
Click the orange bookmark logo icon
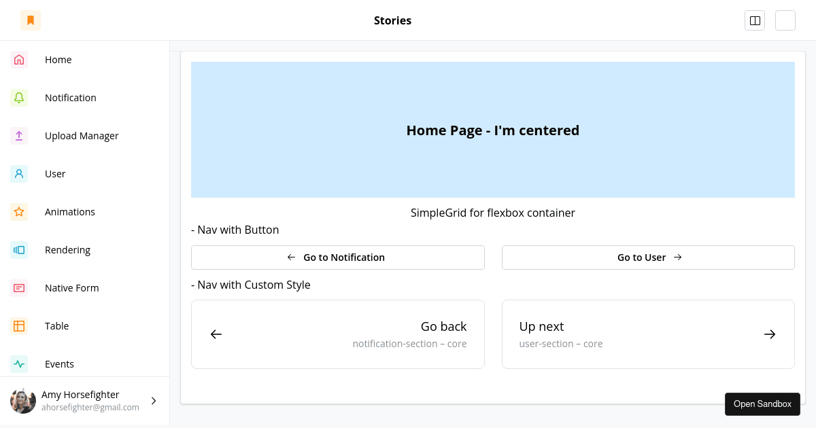point(31,20)
